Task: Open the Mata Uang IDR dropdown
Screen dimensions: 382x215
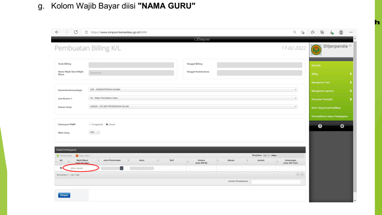Action: tap(94, 132)
